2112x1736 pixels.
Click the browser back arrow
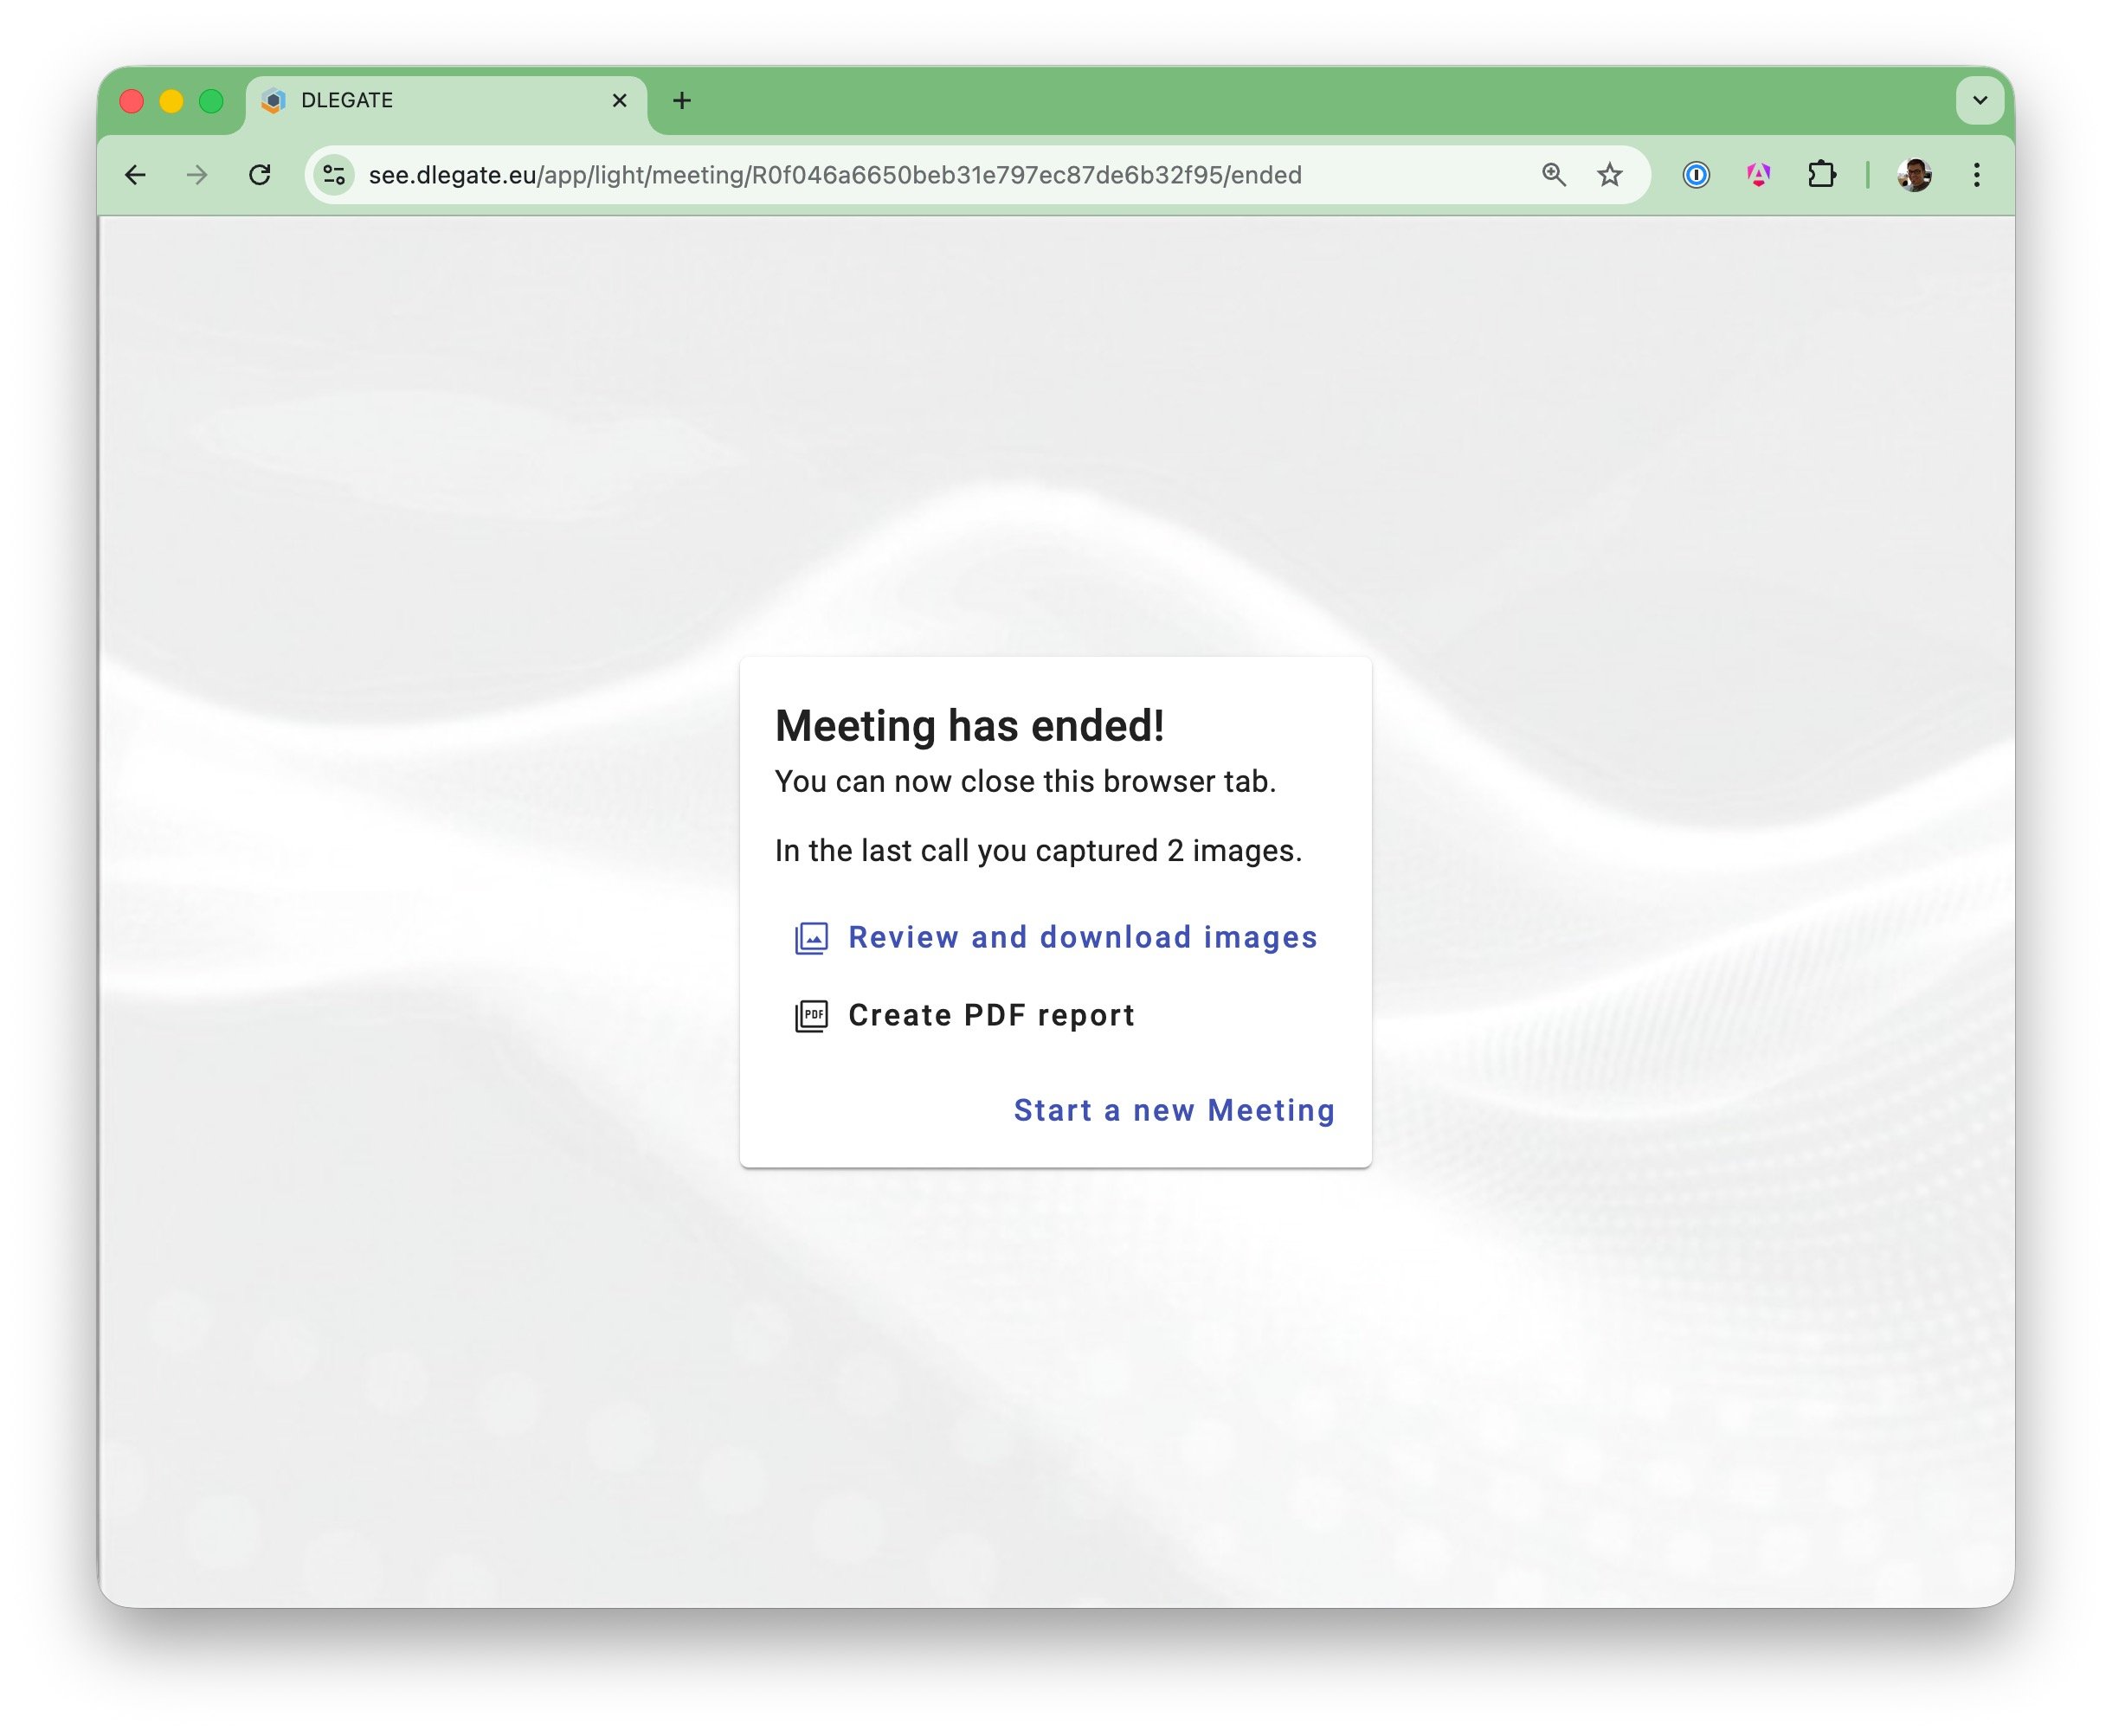tap(135, 175)
